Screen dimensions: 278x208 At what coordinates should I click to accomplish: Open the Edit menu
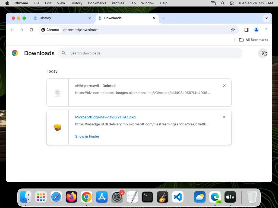[48, 3]
